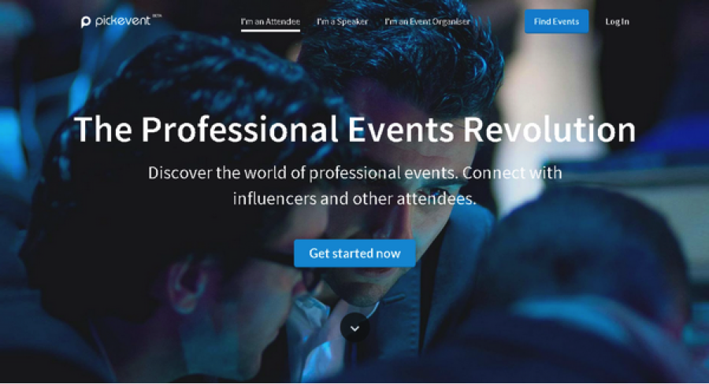Click the blue Find Events button

(557, 21)
